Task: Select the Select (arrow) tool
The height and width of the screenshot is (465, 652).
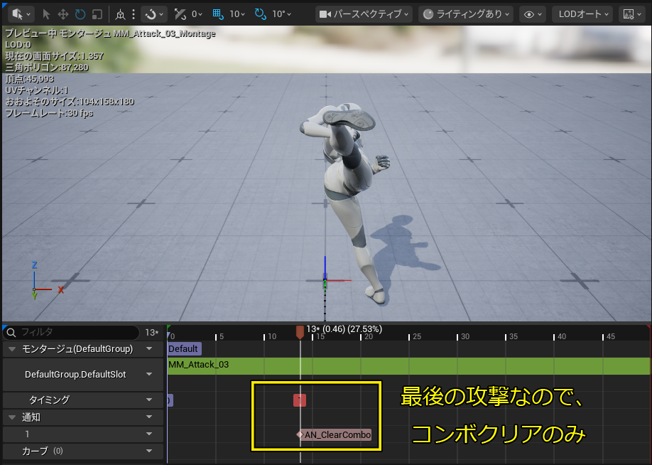Action: 46,14
